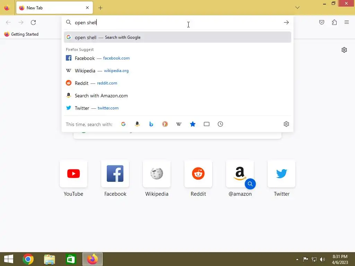The height and width of the screenshot is (266, 355).
Task: Show hidden tray icons arrow
Action: click(x=297, y=259)
